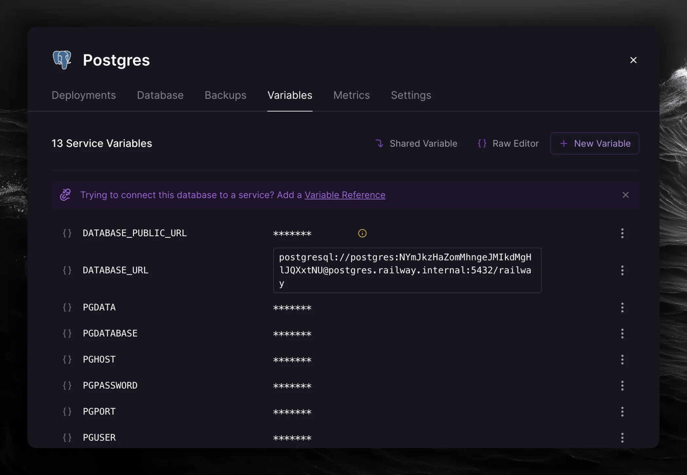Dismiss the Variable Reference banner
Viewport: 687px width, 475px height.
click(625, 195)
